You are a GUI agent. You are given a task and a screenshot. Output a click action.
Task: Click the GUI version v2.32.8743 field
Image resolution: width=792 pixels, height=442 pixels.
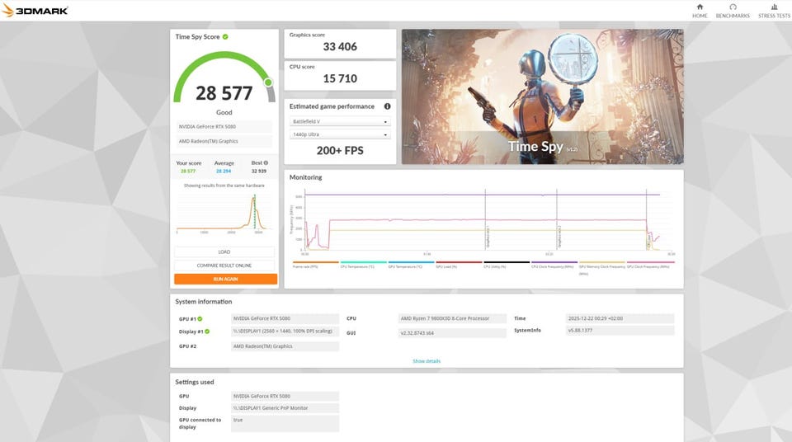(x=452, y=333)
